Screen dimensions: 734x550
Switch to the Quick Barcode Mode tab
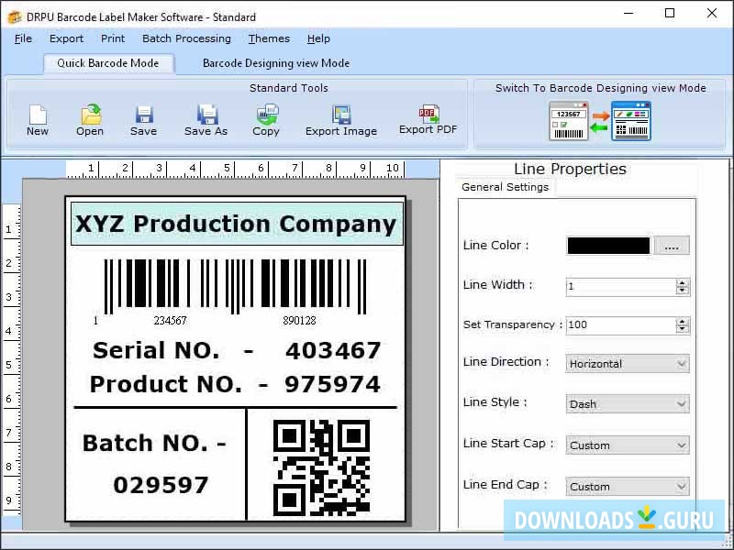(x=108, y=63)
